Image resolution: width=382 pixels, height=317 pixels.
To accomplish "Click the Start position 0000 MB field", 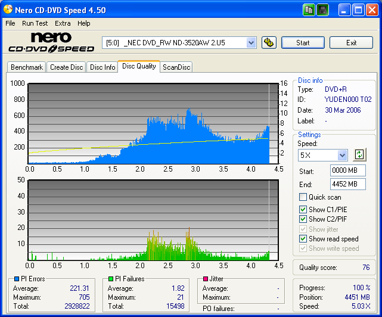I will tap(348, 170).
